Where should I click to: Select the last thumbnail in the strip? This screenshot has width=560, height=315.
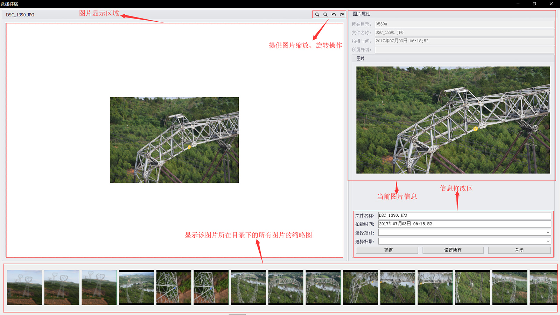(x=543, y=287)
